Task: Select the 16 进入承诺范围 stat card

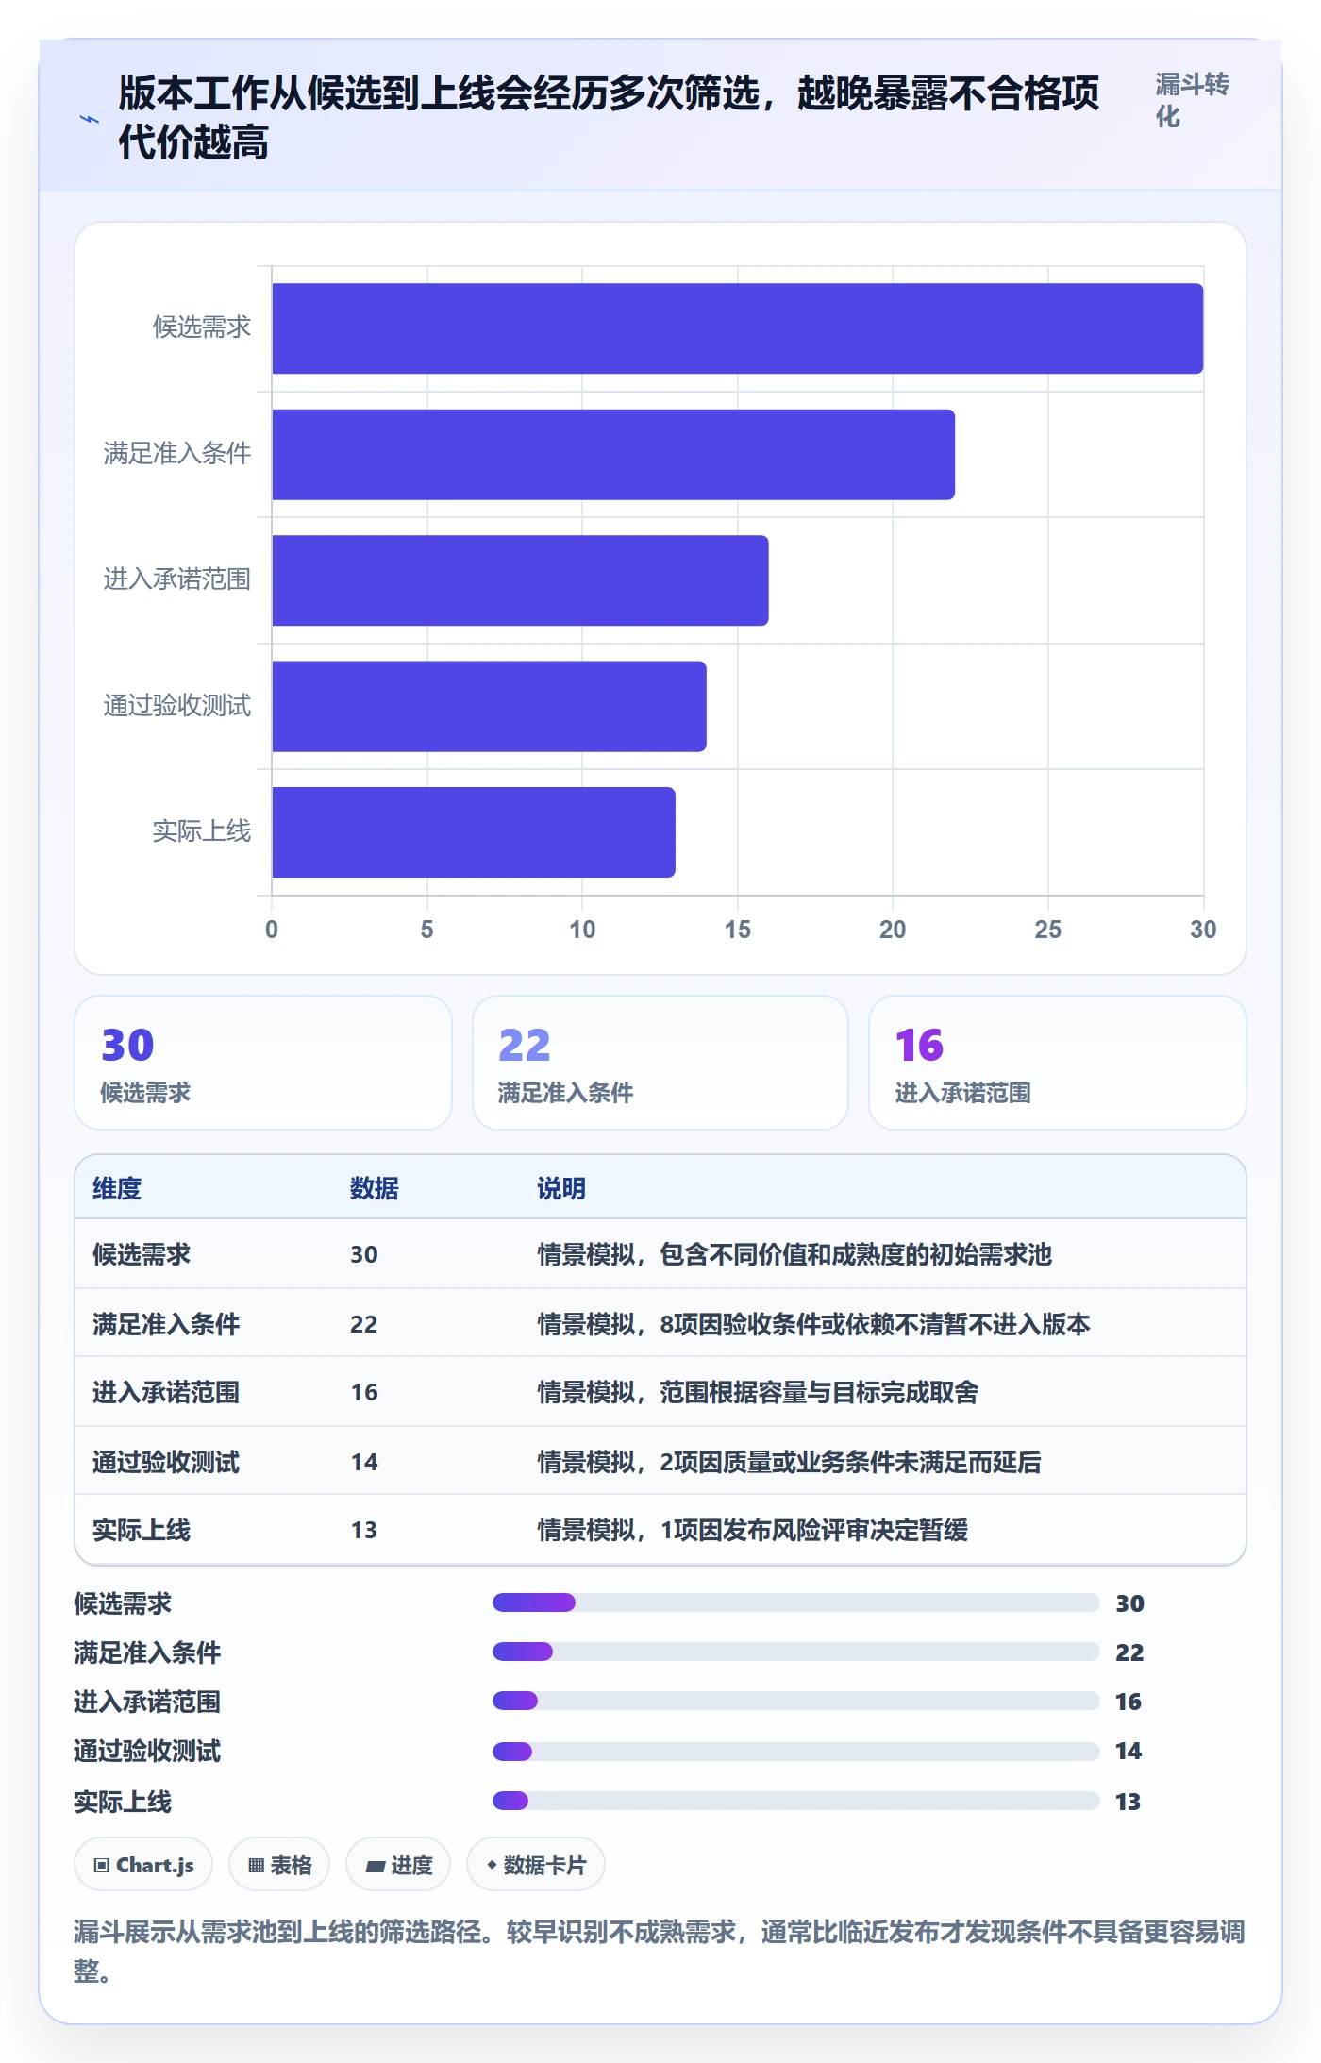Action: [1058, 1063]
